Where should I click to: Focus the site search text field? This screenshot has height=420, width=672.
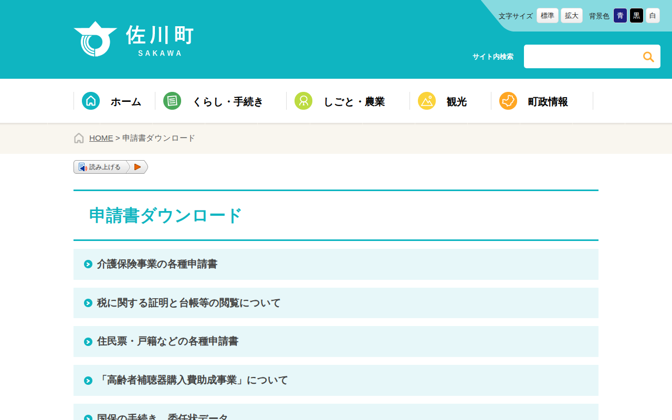tap(581, 57)
